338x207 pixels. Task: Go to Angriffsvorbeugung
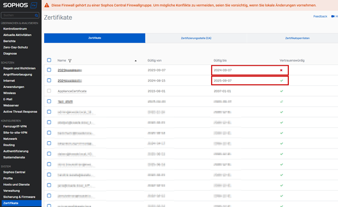pyautogui.click(x=17, y=74)
